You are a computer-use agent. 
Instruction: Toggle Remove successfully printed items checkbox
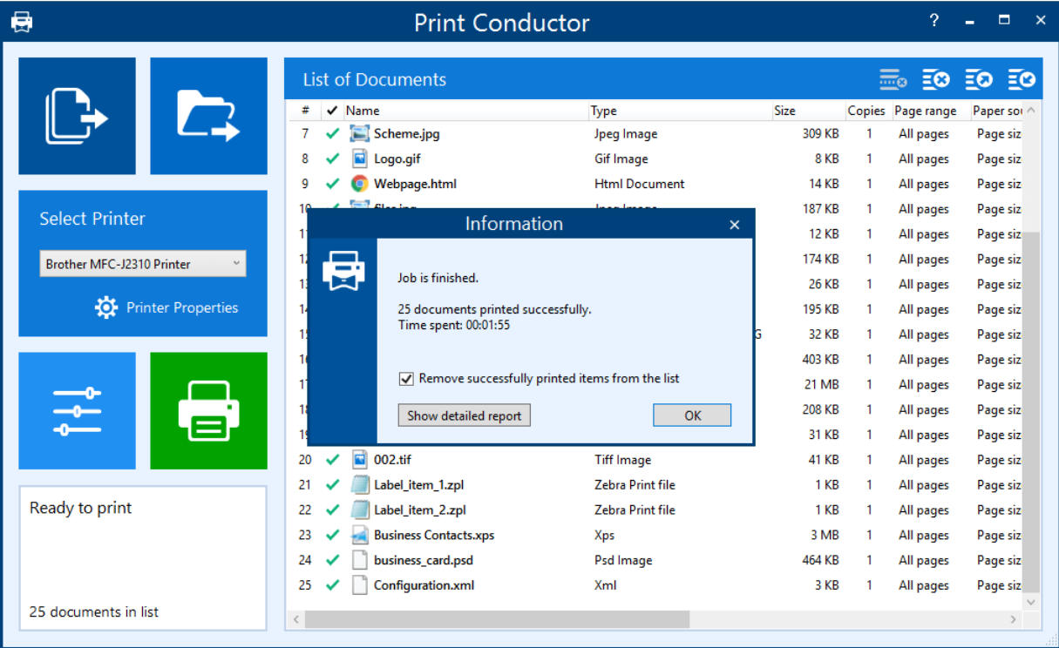[x=406, y=379]
